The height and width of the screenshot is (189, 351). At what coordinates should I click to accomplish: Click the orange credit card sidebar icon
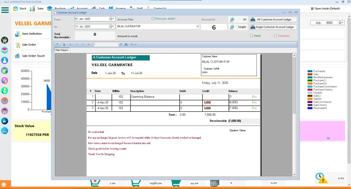coord(4,101)
